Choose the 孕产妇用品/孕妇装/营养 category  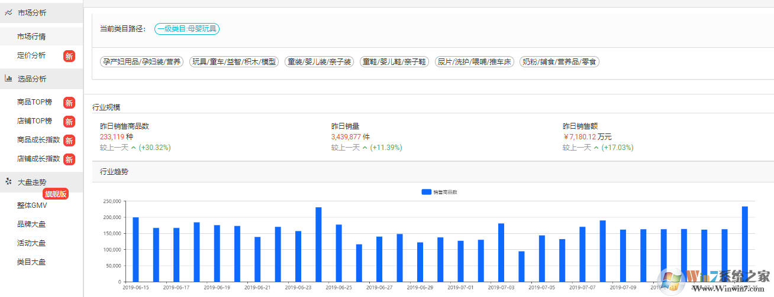click(x=142, y=61)
